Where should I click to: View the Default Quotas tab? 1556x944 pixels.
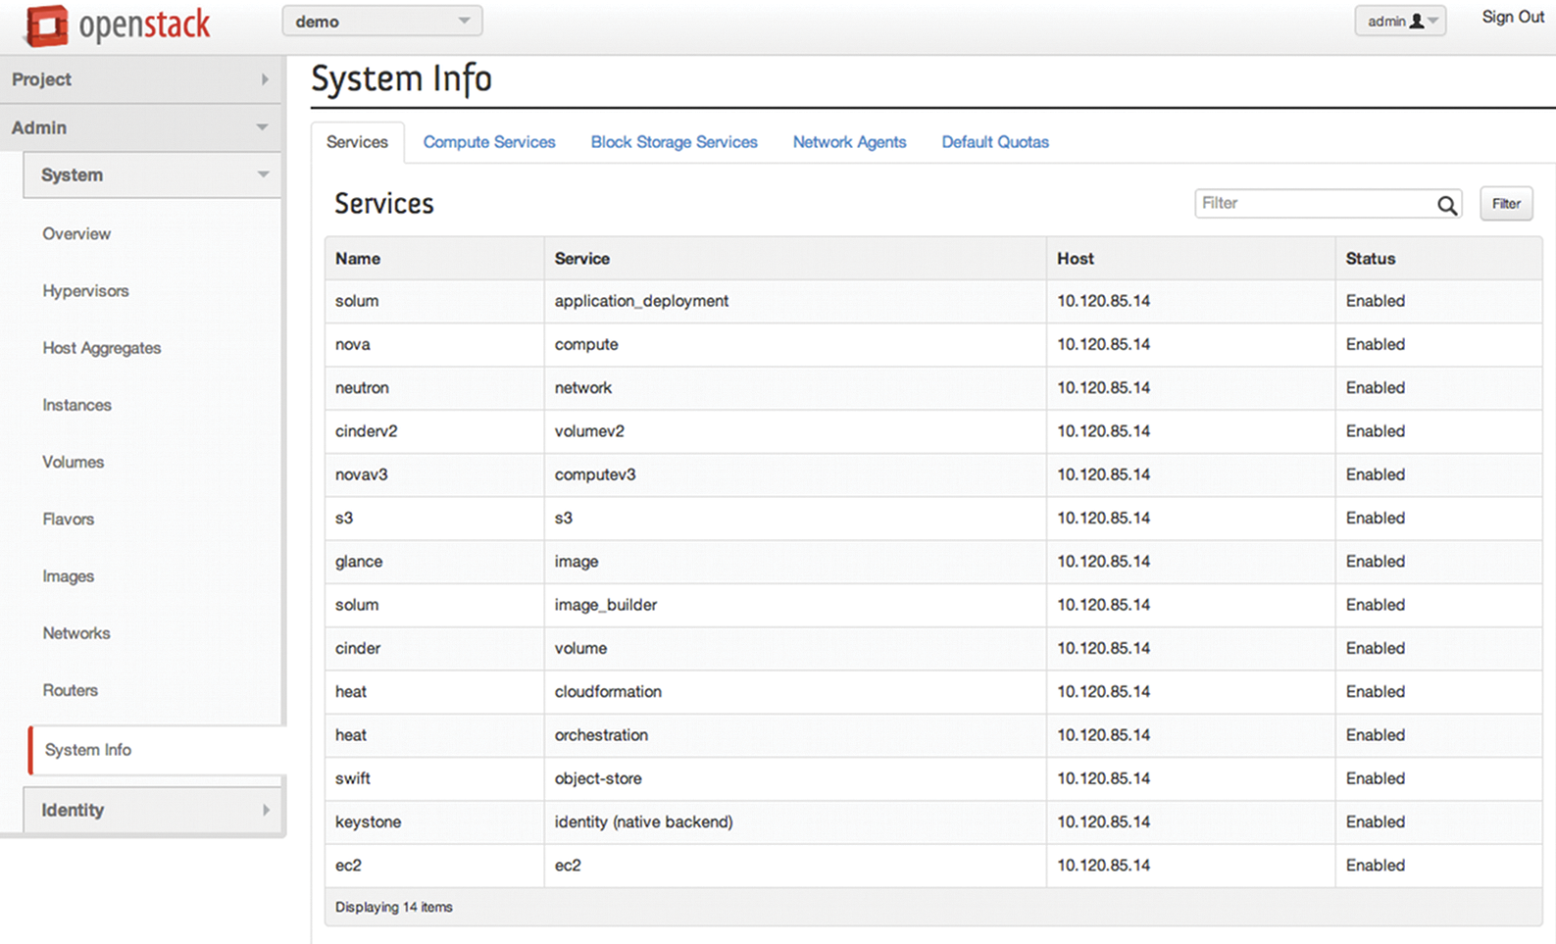coord(994,142)
